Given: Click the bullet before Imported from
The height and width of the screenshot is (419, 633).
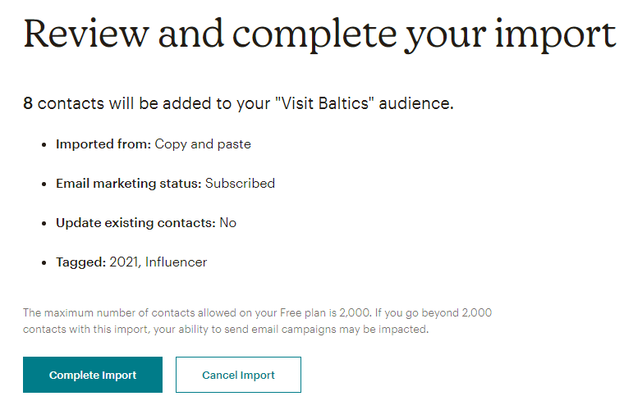Looking at the screenshot, I should point(44,145).
